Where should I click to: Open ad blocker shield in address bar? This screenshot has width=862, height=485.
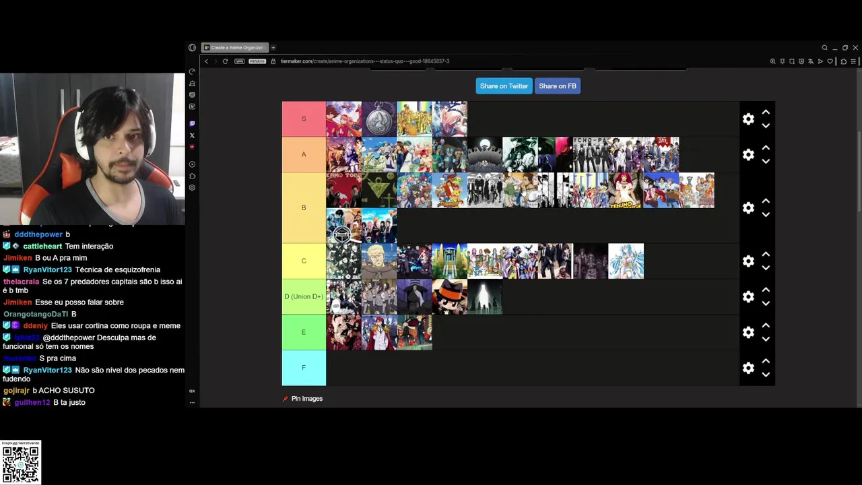pyautogui.click(x=801, y=61)
